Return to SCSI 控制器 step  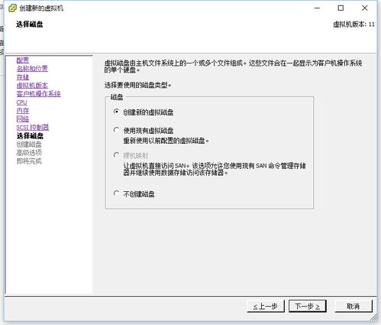coord(33,128)
